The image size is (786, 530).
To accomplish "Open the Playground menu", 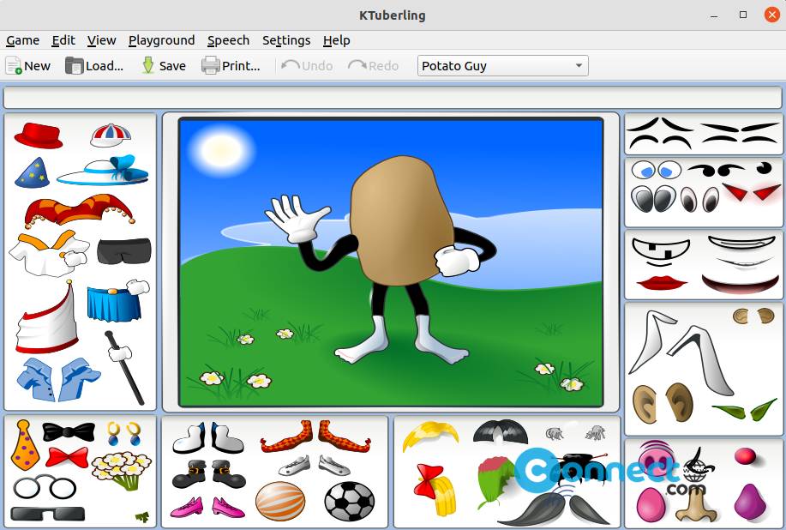I will [161, 40].
